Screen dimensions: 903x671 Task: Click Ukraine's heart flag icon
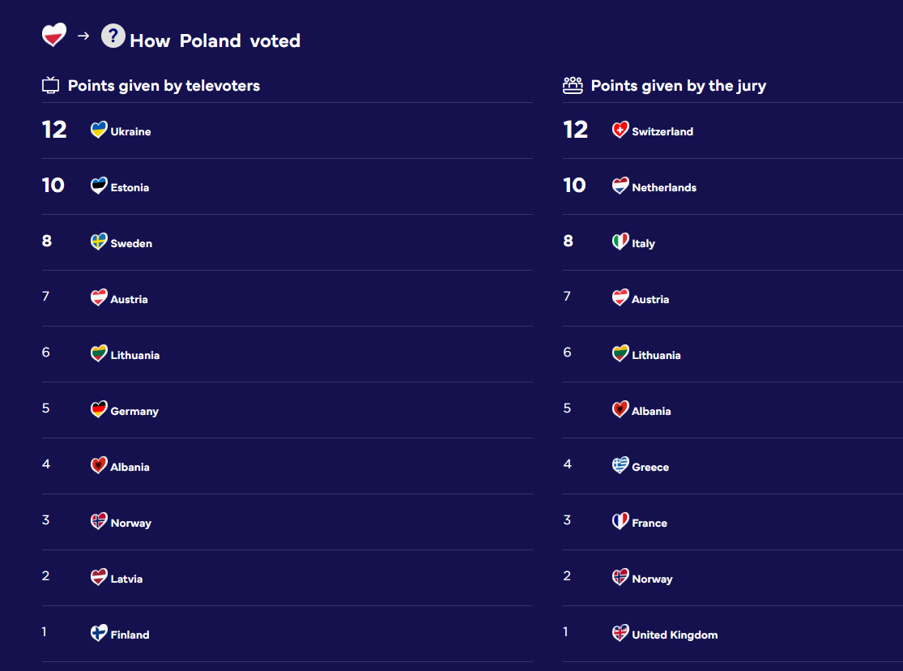[99, 130]
